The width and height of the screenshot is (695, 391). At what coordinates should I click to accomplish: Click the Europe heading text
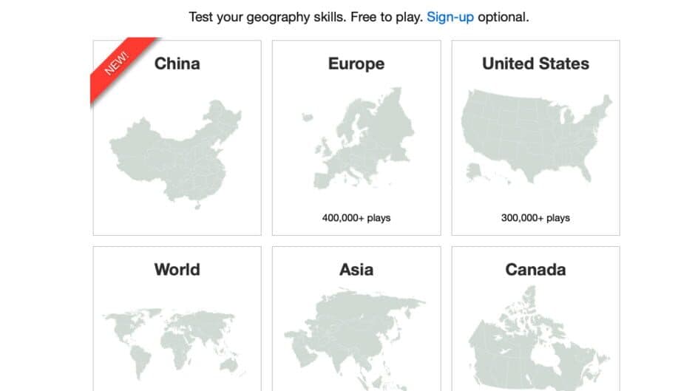356,64
